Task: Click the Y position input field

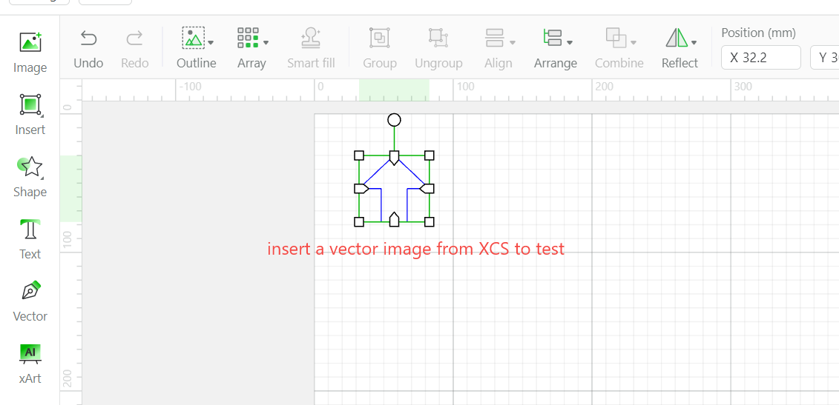Action: (825, 57)
